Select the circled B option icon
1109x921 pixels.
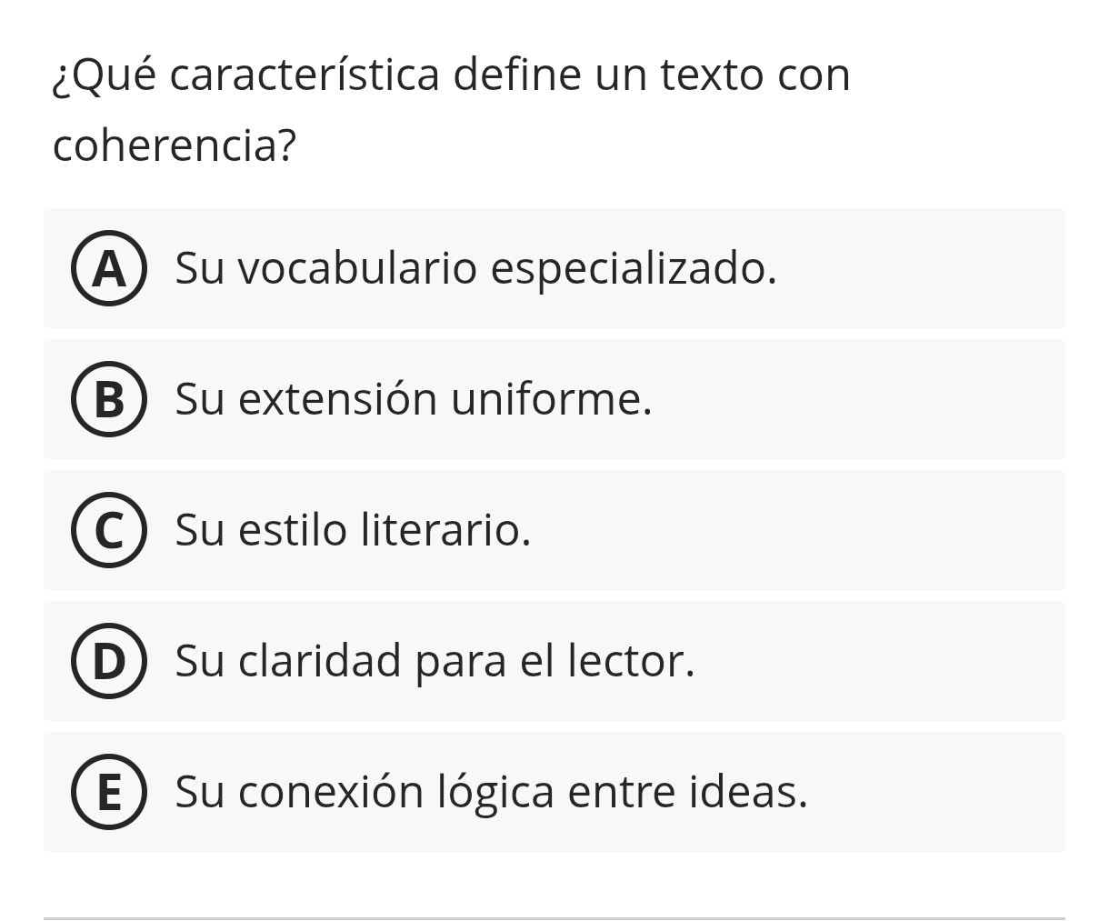click(x=109, y=399)
